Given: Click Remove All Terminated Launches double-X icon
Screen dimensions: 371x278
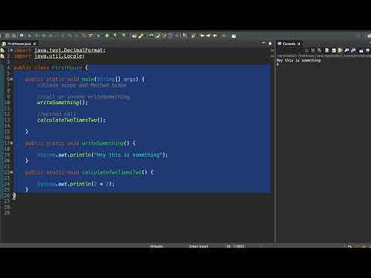Looking at the screenshot, I should [320, 50].
